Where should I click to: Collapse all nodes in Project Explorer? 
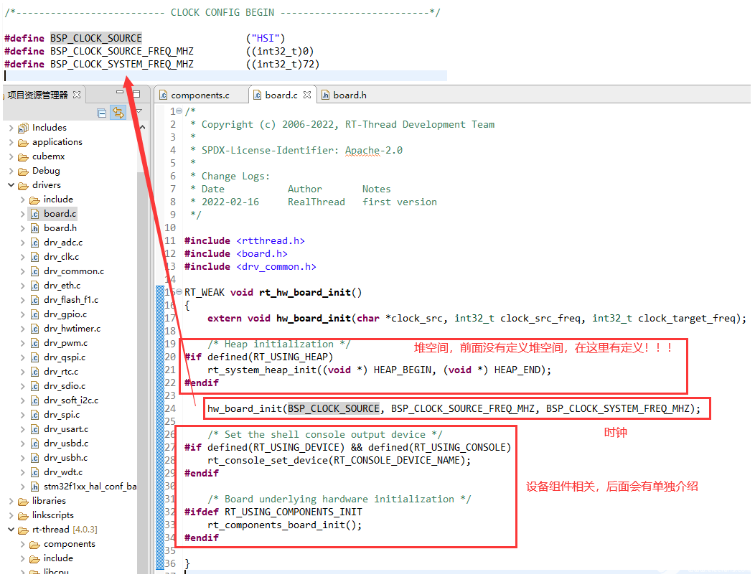click(101, 113)
